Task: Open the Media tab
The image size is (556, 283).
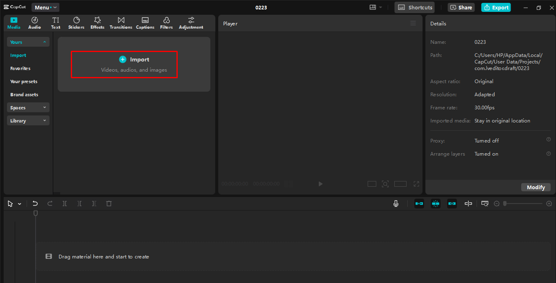Action: 14,23
